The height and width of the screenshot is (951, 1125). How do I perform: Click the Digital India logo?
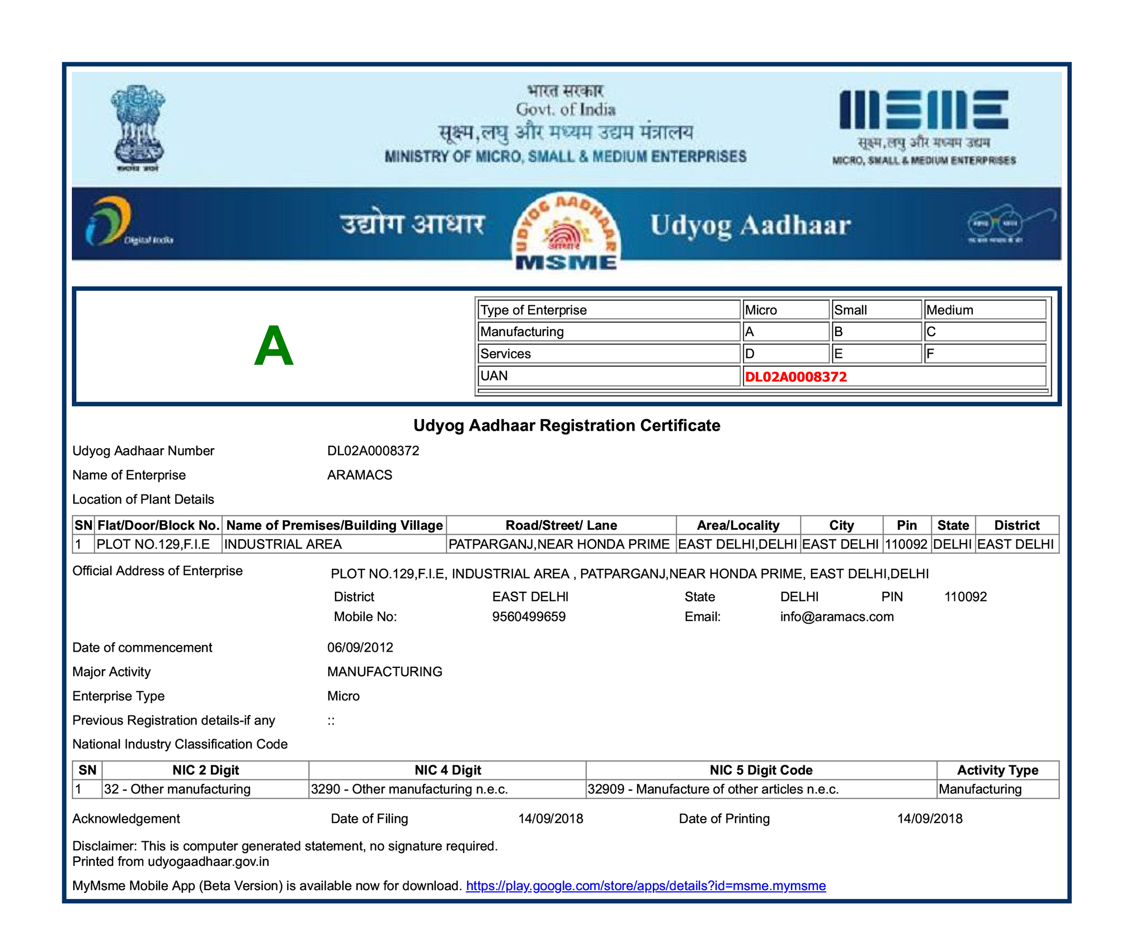[x=129, y=222]
